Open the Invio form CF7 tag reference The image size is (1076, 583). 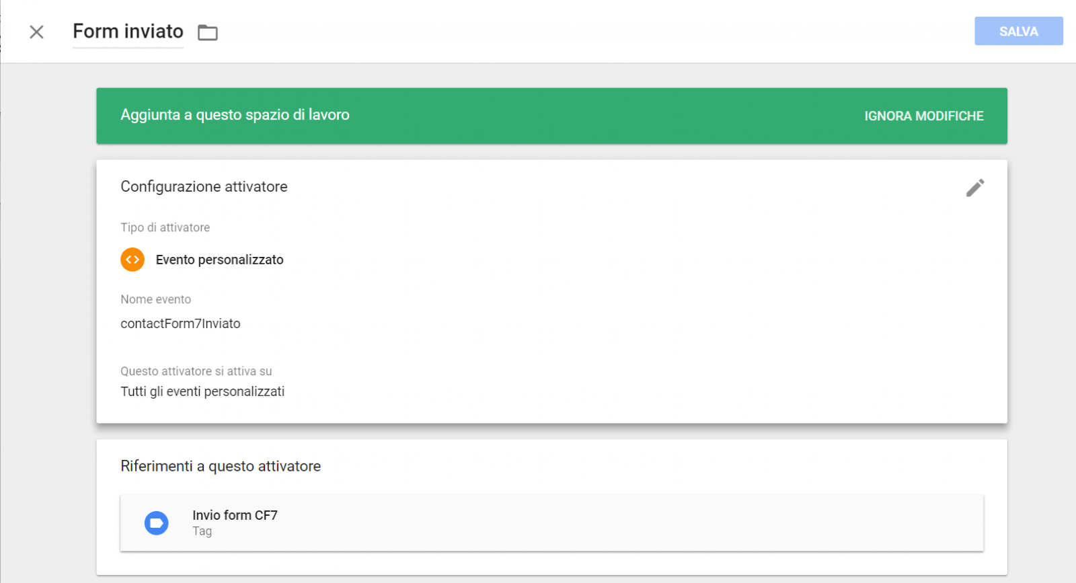pyautogui.click(x=235, y=515)
